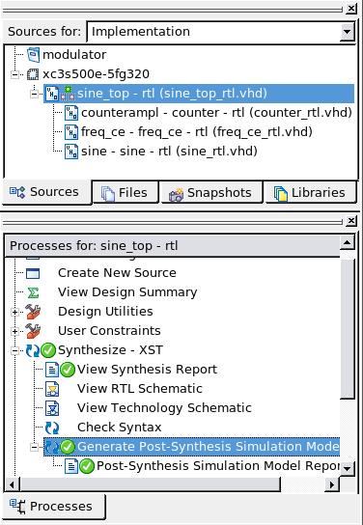Open the Libraries tab

coord(310,192)
